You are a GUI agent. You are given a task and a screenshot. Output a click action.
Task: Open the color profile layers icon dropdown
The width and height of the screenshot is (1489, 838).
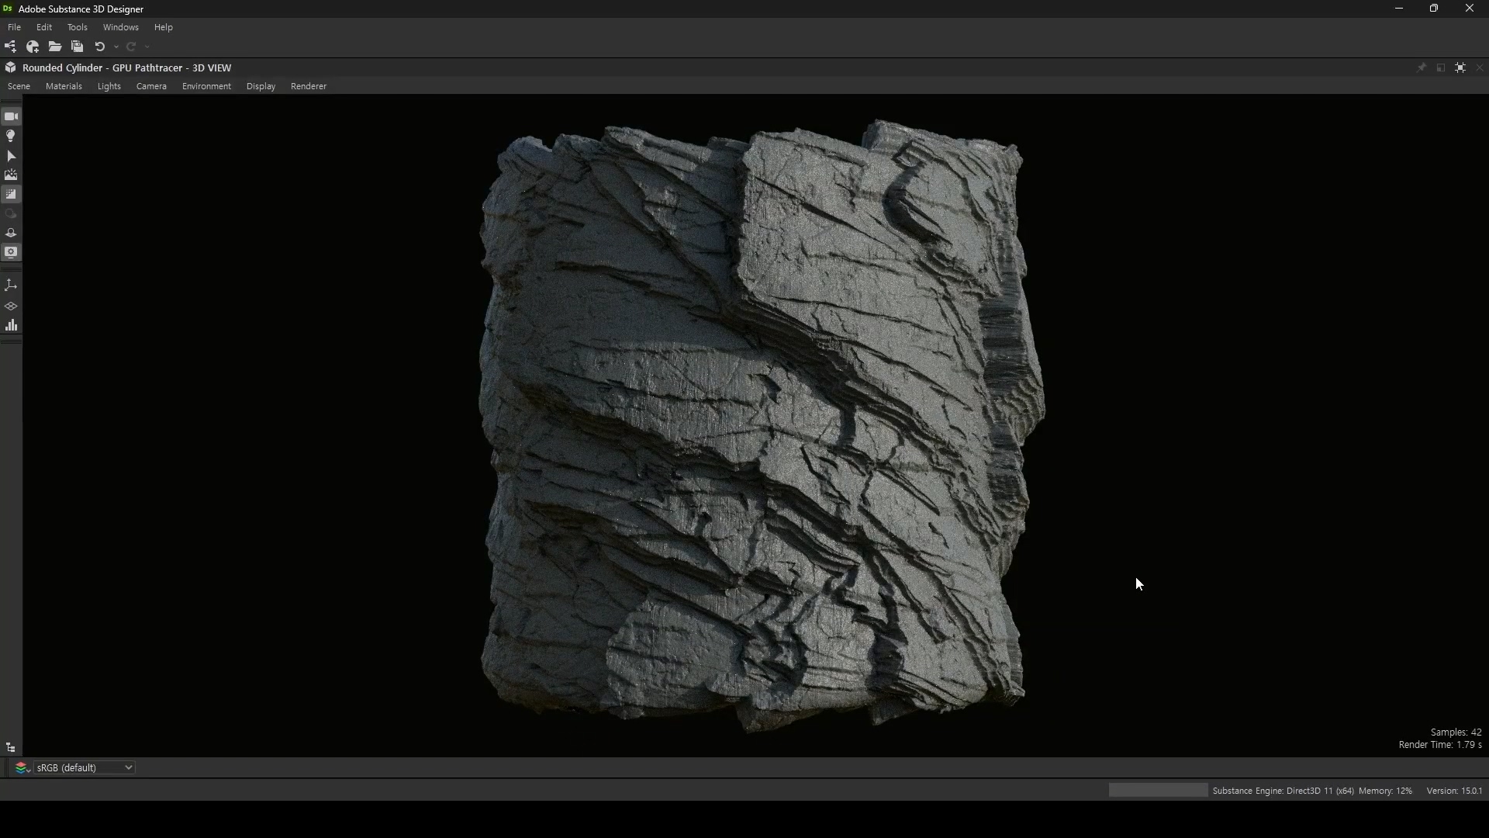point(22,767)
